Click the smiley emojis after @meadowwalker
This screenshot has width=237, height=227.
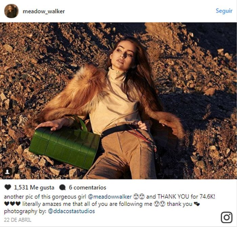pyautogui.click(x=139, y=197)
